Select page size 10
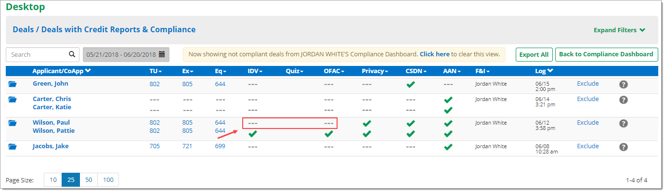 point(53,180)
